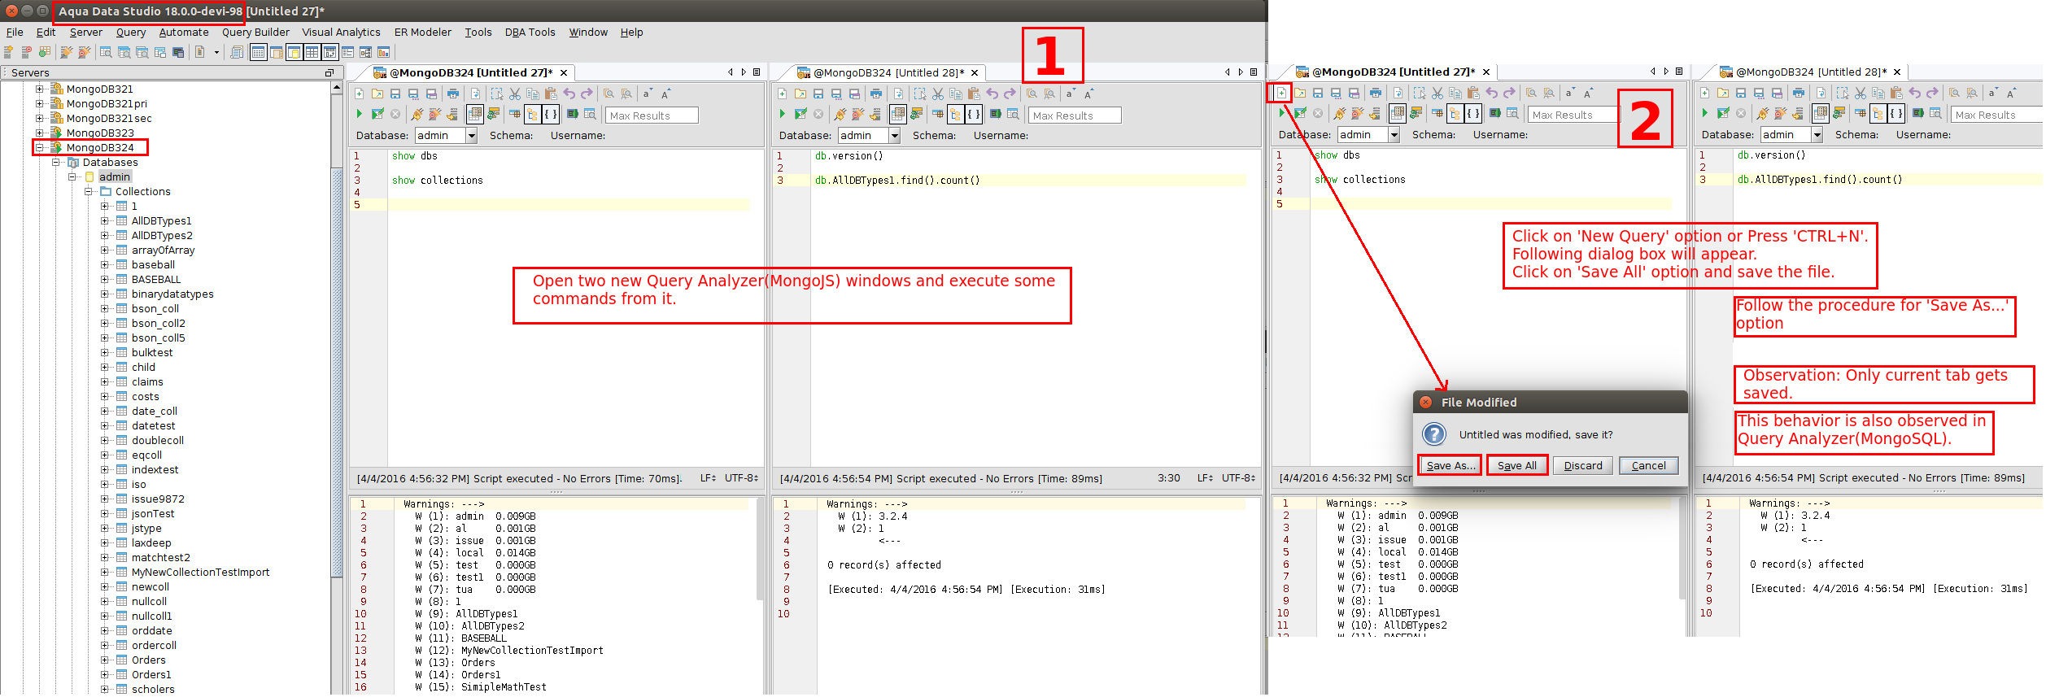Toggle the {} JSON view in main window's Untitled 27 pane
The image size is (2046, 697).
[x=550, y=114]
